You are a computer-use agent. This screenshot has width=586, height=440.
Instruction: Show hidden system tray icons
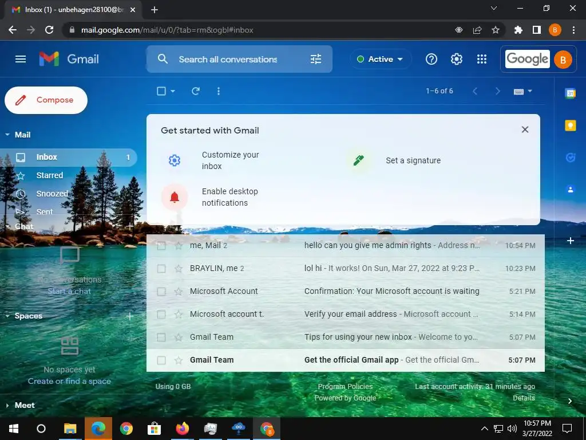click(484, 429)
